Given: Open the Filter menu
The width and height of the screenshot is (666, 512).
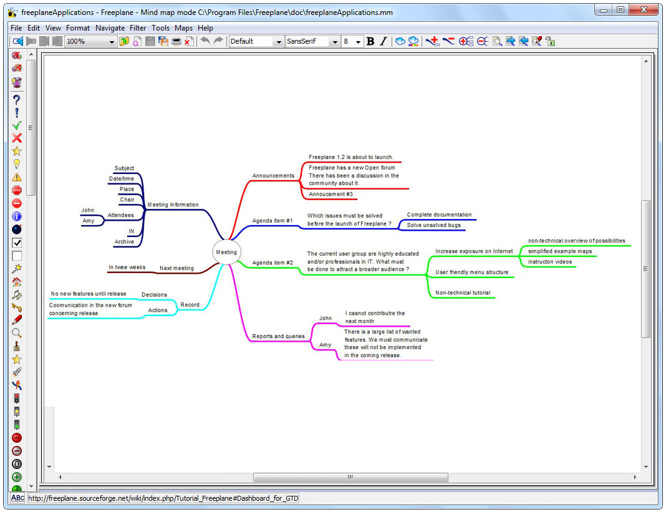Looking at the screenshot, I should click(138, 28).
